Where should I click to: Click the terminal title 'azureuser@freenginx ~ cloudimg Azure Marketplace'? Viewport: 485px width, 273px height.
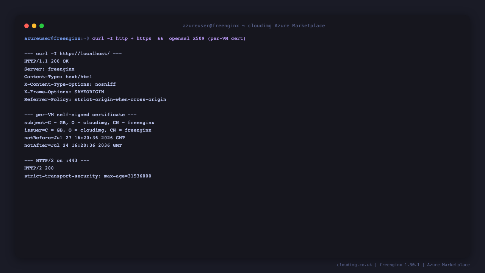point(254,26)
